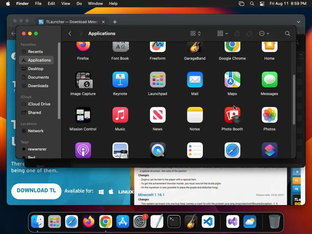
Task: Expand the browser tab list chevron
Action: click(299, 22)
